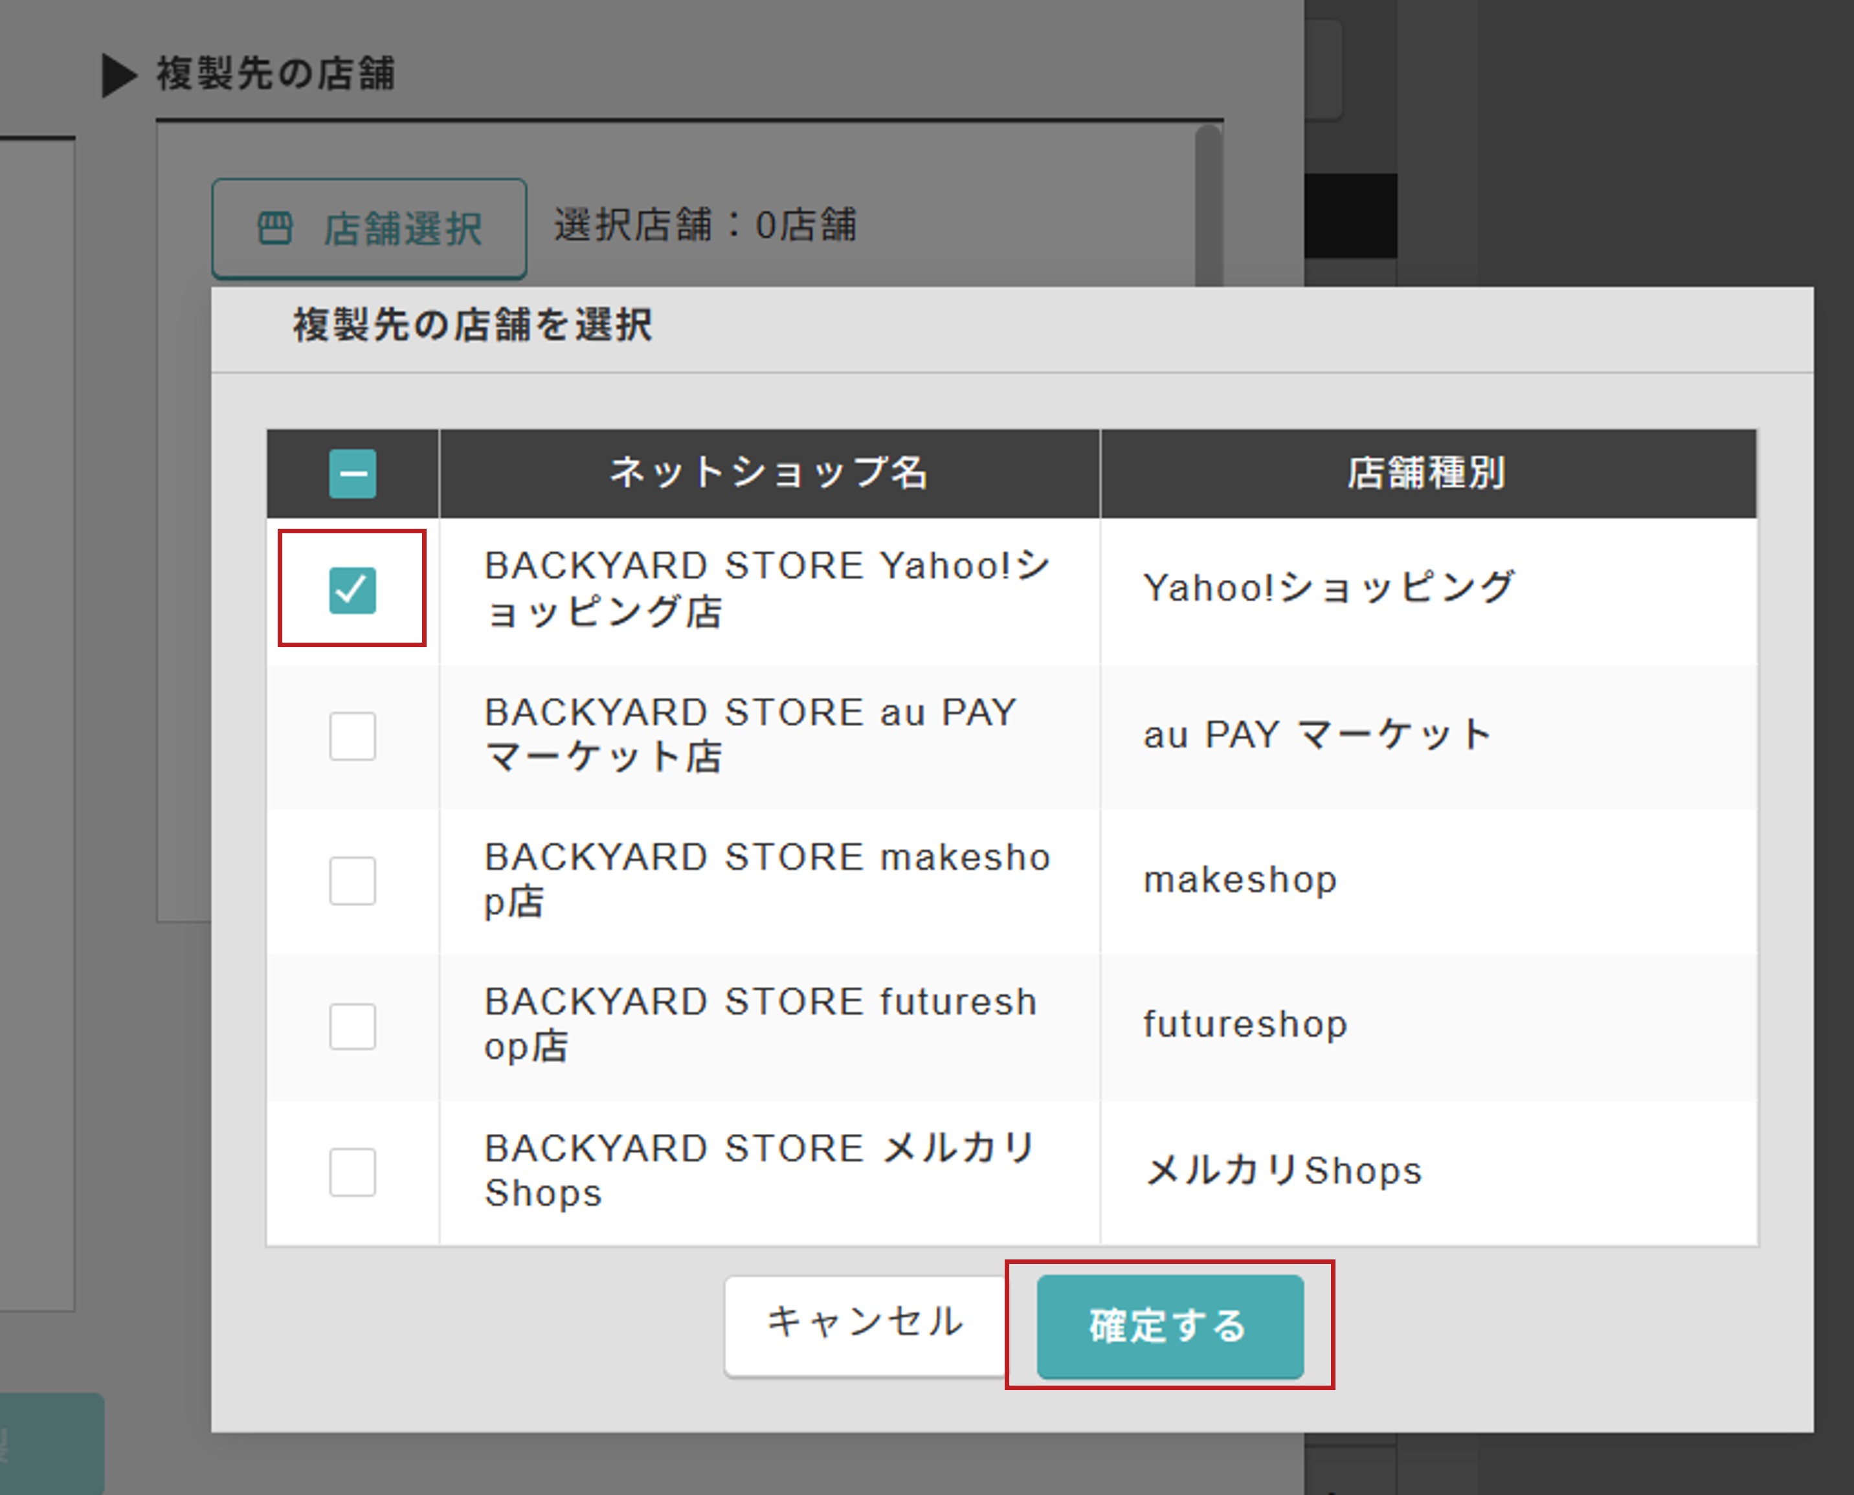Click the scrollbar in the background panel
Viewport: 1854px width, 1495px height.
pyautogui.click(x=1209, y=206)
